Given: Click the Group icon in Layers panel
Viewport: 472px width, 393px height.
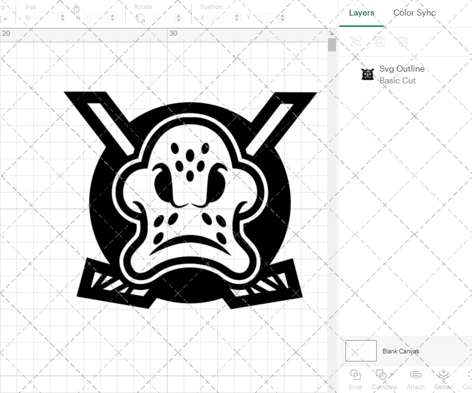Looking at the screenshot, I should pyautogui.click(x=356, y=41).
